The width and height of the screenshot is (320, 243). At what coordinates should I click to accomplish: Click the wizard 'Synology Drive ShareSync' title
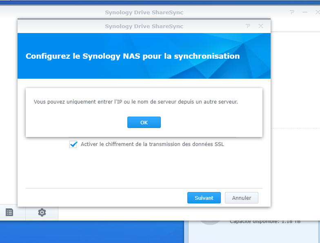pos(144,26)
